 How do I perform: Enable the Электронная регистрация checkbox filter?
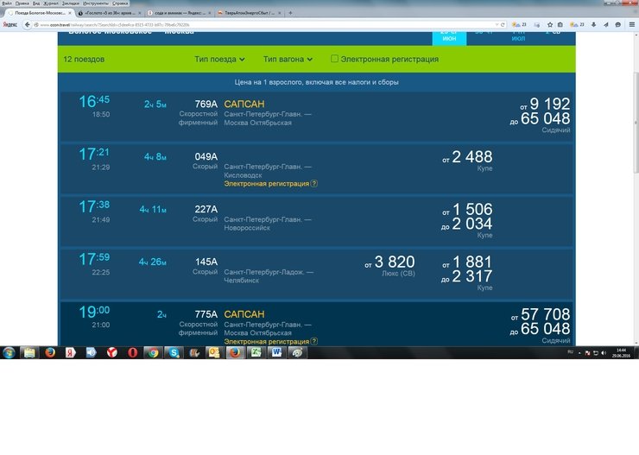pyautogui.click(x=335, y=60)
